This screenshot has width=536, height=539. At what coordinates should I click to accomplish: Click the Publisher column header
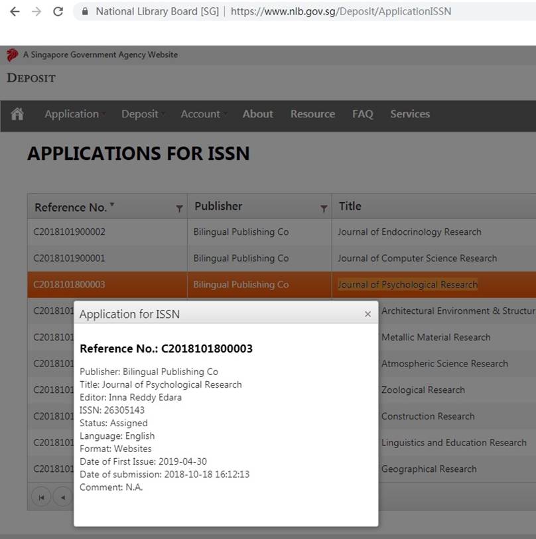pyautogui.click(x=218, y=206)
